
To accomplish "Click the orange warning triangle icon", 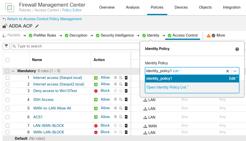I will tap(208, 36).
